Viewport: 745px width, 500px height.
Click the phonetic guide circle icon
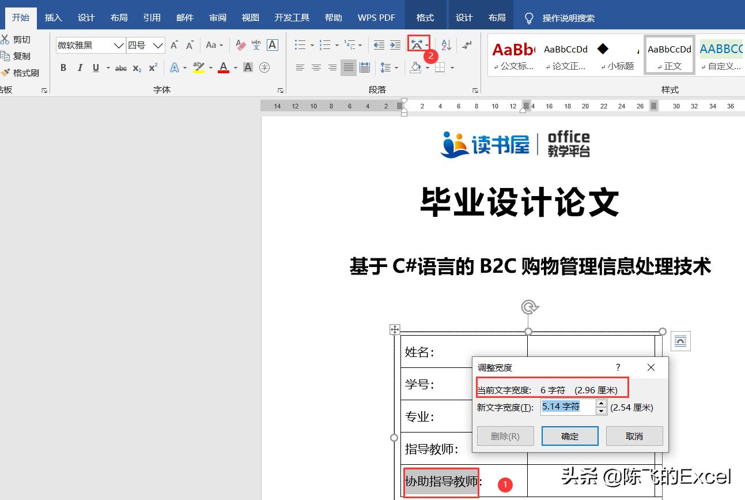(264, 67)
